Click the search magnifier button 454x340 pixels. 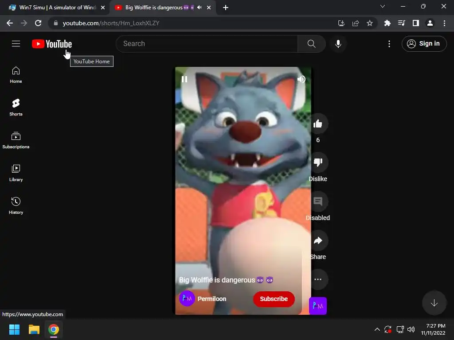point(312,44)
